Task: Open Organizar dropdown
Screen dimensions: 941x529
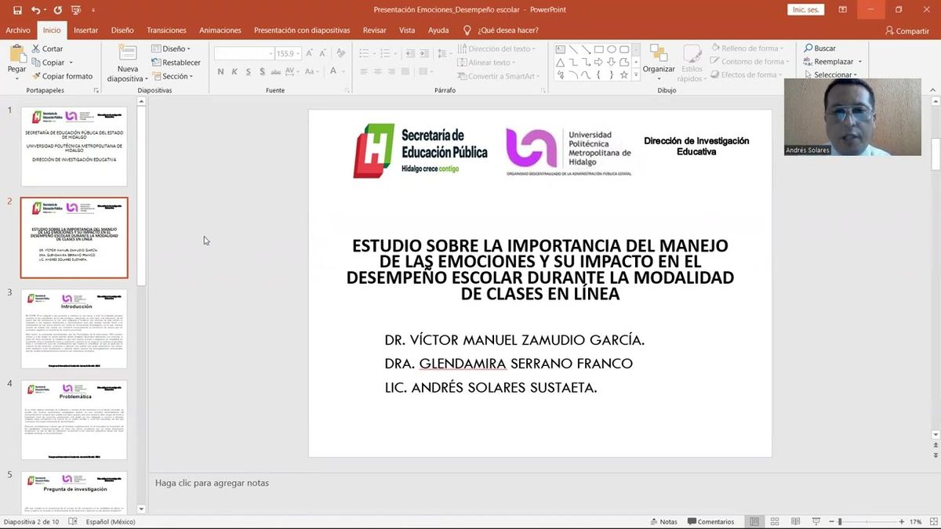Action: click(659, 62)
